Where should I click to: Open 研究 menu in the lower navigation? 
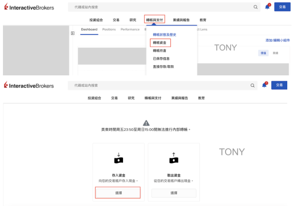pos(131,98)
